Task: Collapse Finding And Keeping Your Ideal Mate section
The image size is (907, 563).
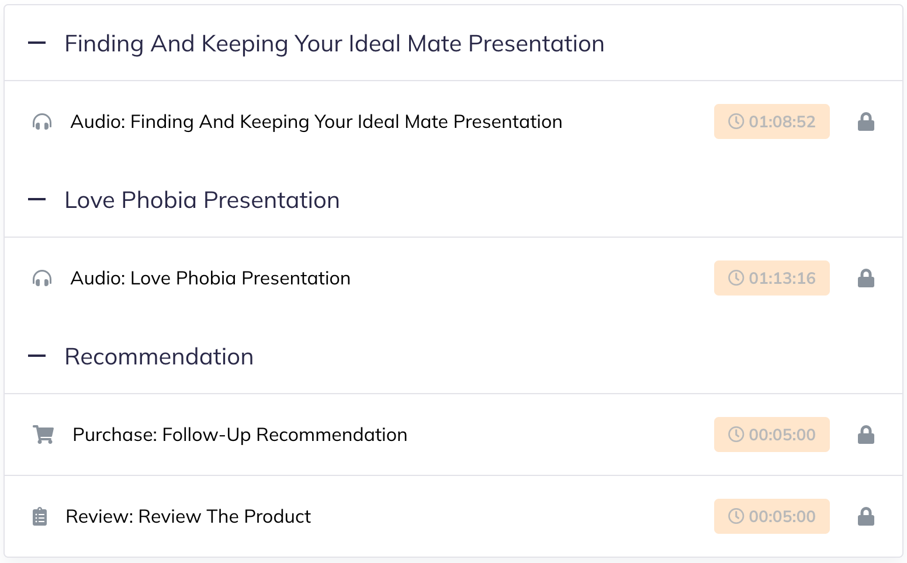Action: 37,43
